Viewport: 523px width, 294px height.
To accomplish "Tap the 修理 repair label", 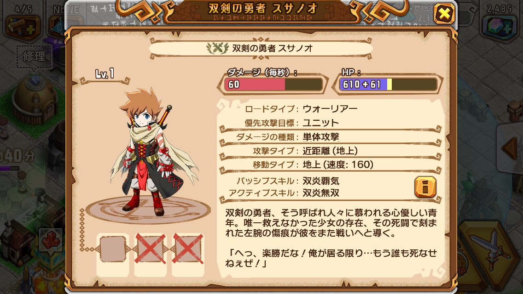I will [x=34, y=57].
